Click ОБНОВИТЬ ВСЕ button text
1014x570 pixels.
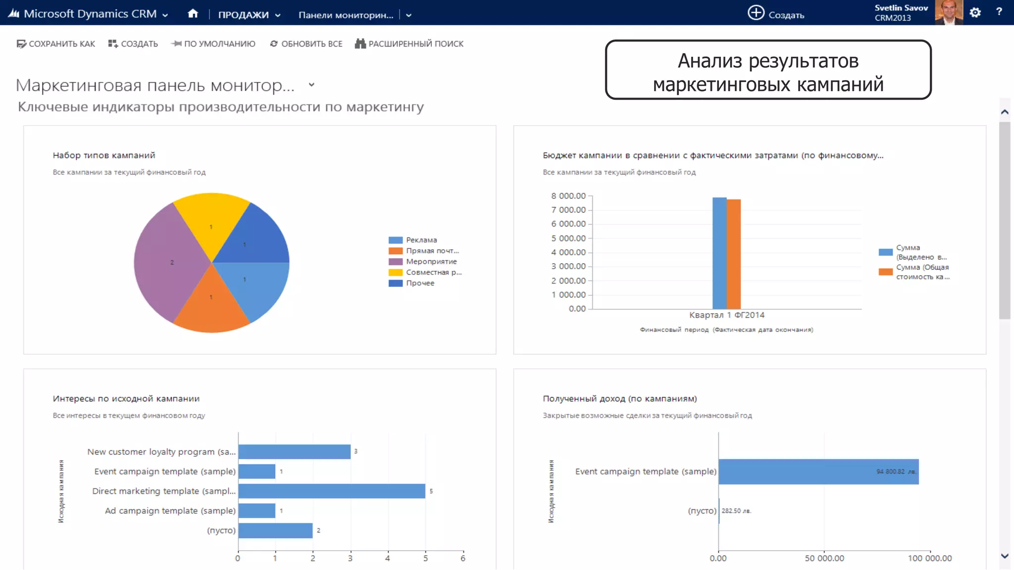[311, 44]
